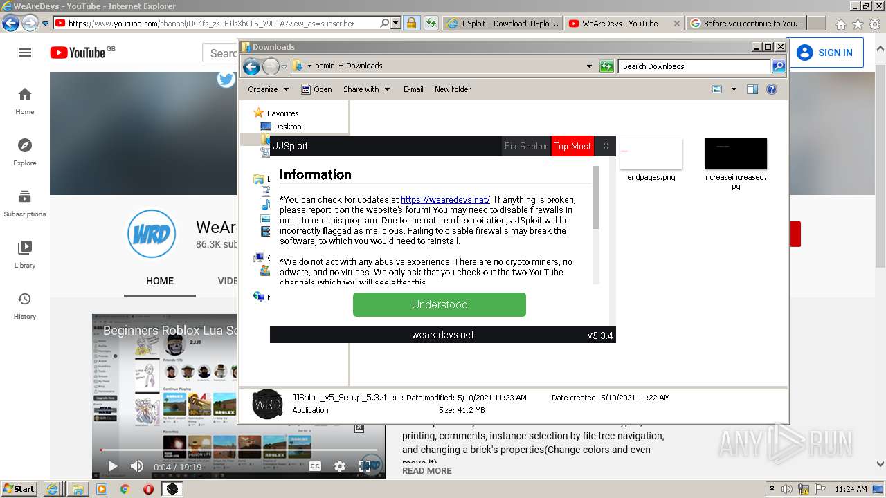Viewport: 886px width, 498px height.
Task: Expand the Organize menu in Explorer
Action: [x=268, y=89]
